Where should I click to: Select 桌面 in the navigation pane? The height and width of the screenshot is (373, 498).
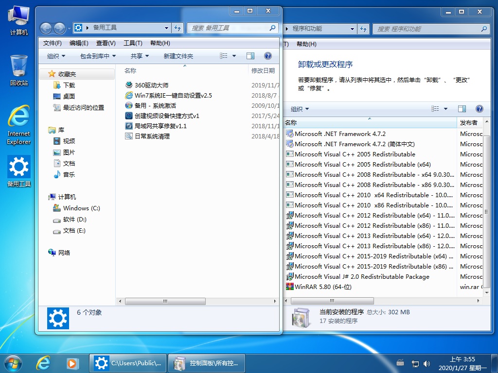69,96
